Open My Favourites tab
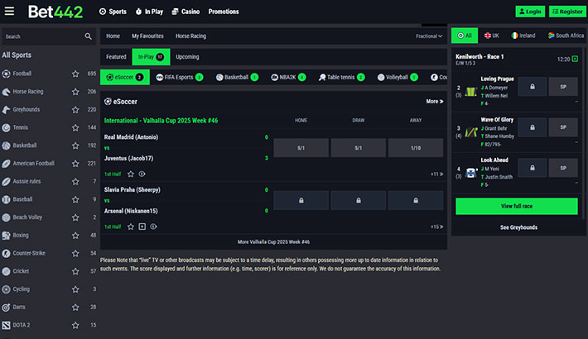This screenshot has width=588, height=339. click(147, 36)
